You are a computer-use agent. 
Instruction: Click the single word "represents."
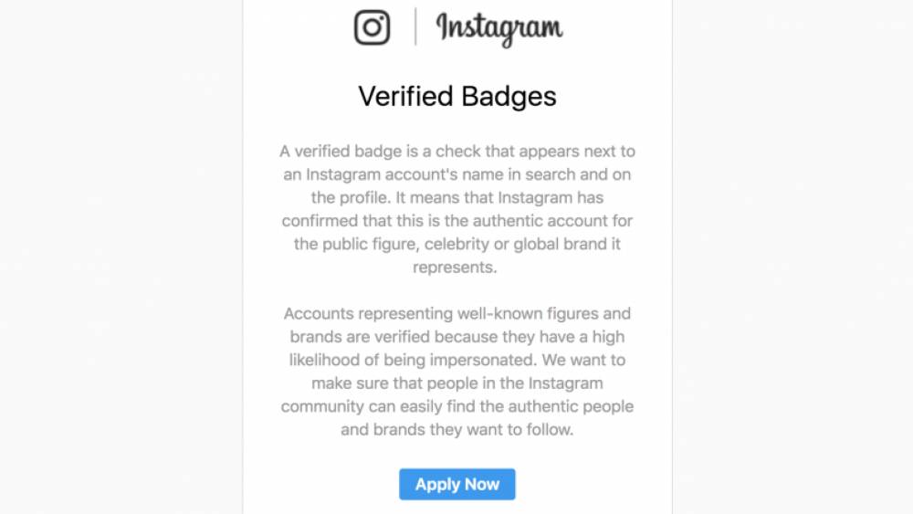click(455, 267)
